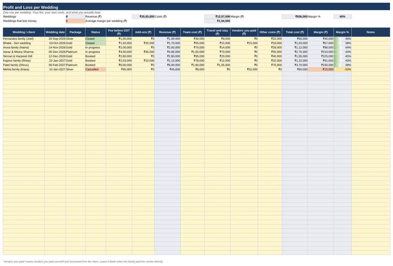Select the 'Wedding / client' column header
Viewport: 393px width, 266px height.
tap(24, 32)
